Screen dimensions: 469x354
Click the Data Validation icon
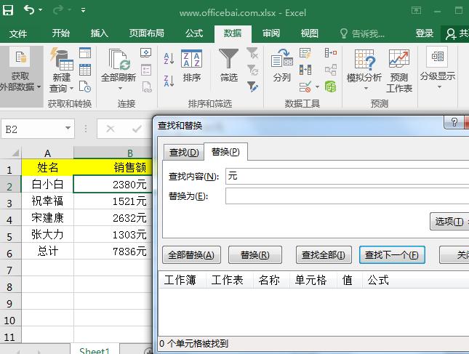[x=305, y=87]
